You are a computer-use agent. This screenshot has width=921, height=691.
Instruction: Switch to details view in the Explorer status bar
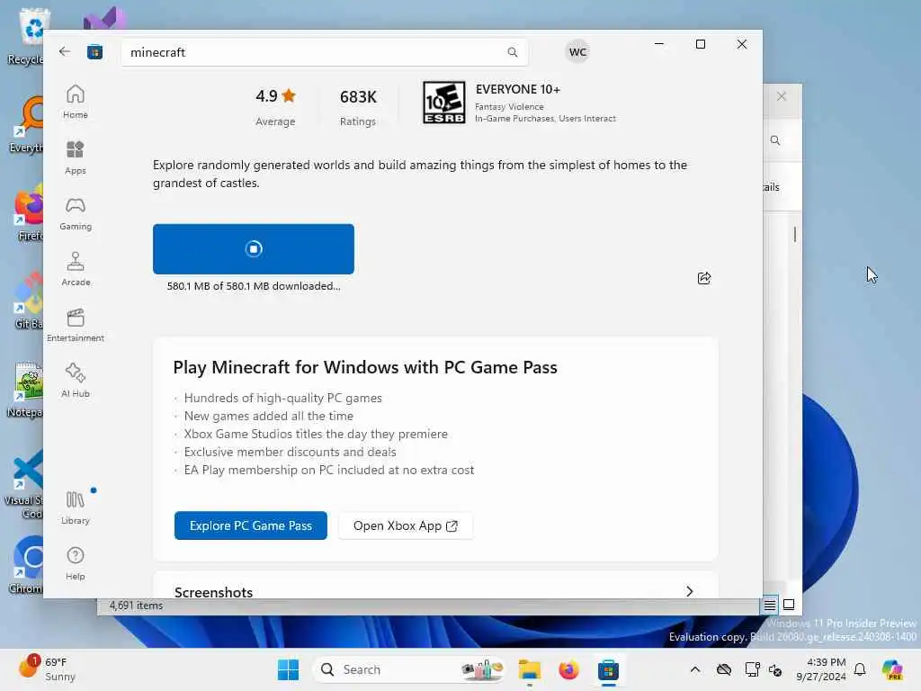[770, 605]
